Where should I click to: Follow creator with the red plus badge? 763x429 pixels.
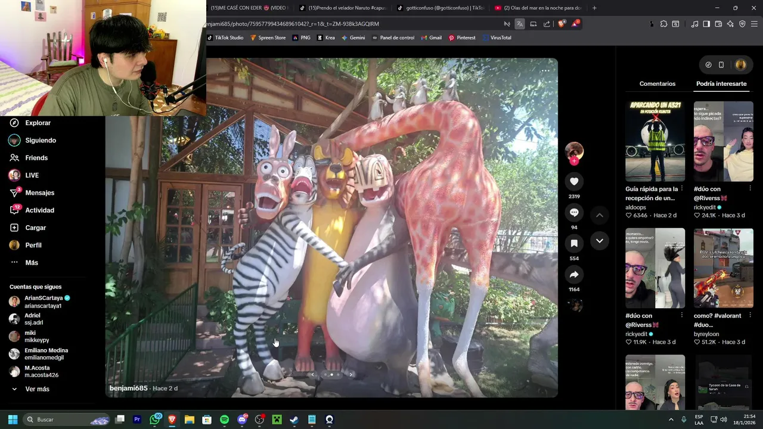[x=574, y=161]
